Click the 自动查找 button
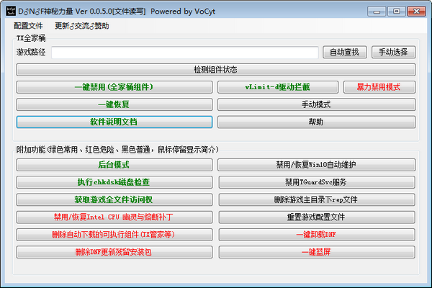Viewport: 432px width, 288px height. click(345, 52)
